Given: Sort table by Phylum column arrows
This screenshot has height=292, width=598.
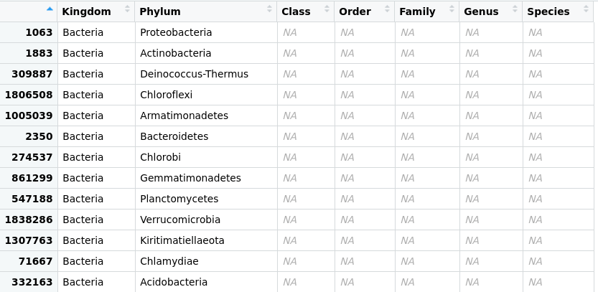Looking at the screenshot, I should (270, 9).
